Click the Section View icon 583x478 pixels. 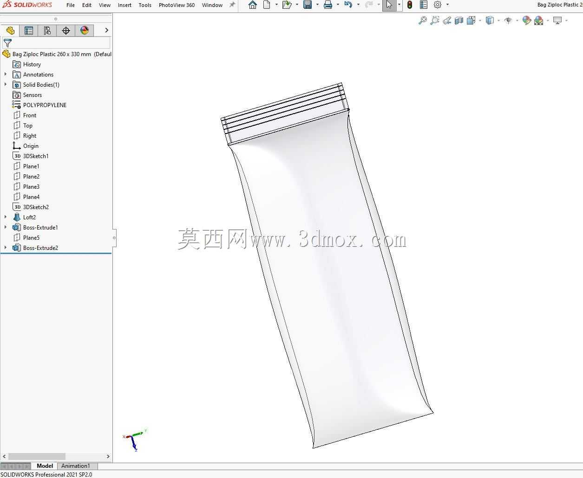(459, 20)
